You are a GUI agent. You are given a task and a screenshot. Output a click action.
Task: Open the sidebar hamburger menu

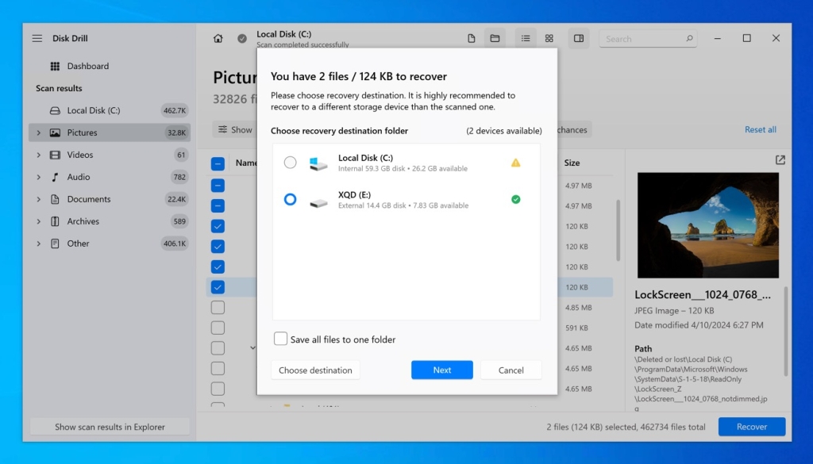click(37, 37)
